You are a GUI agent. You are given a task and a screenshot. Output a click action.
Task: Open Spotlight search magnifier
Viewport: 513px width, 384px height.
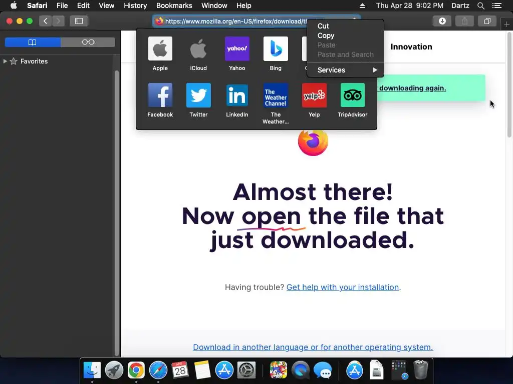pos(480,5)
